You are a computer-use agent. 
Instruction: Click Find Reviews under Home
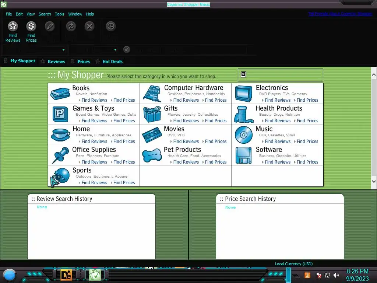[94, 141]
